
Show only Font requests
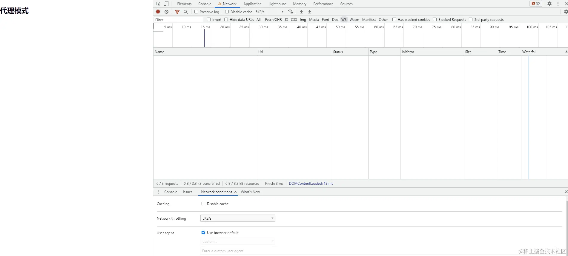[326, 20]
